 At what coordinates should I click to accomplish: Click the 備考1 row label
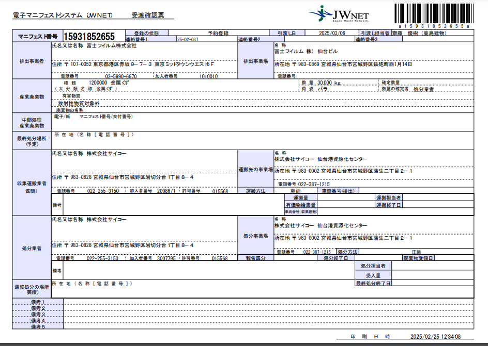[38, 302]
